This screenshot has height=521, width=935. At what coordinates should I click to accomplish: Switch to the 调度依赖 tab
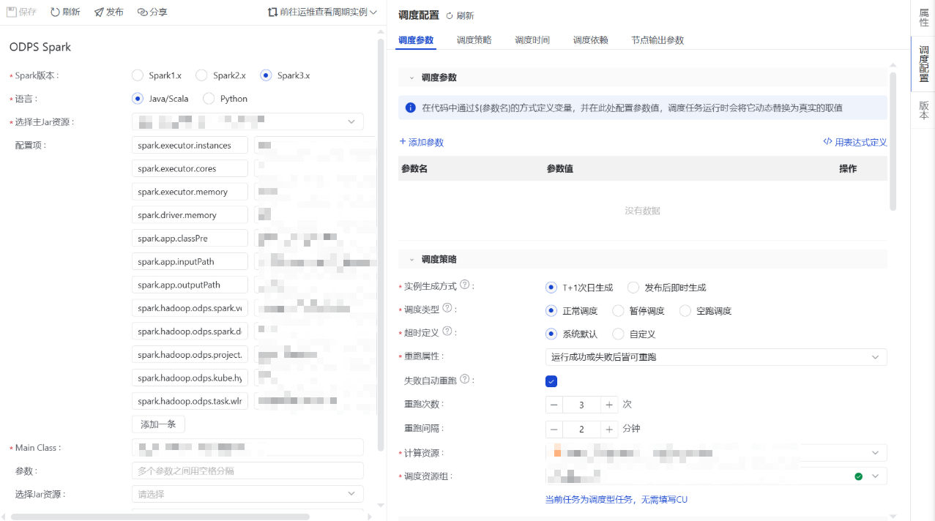[x=591, y=40]
